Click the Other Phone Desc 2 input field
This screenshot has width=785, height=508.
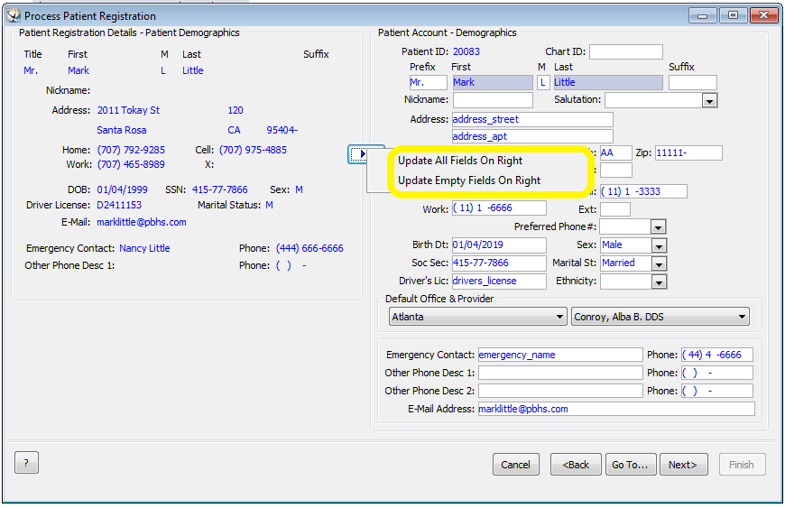560,391
